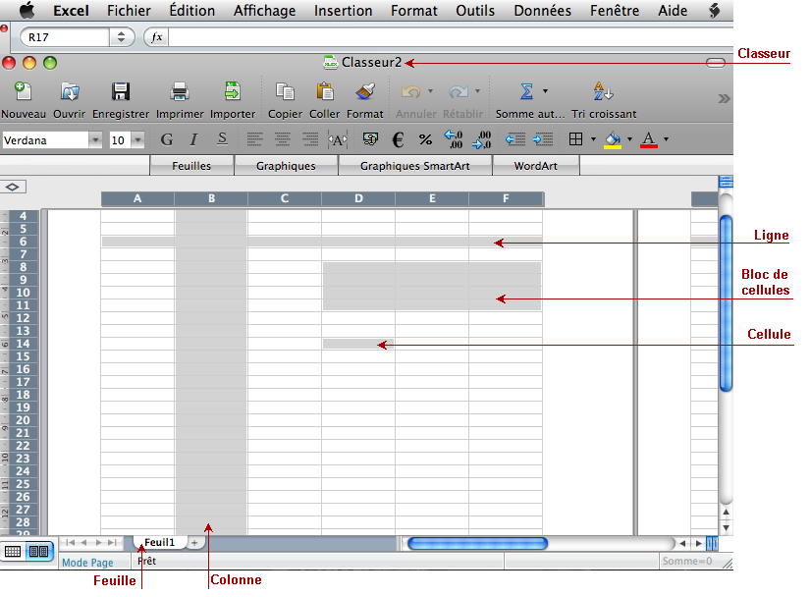810x597 pixels.
Task: Select column B header
Action: [211, 198]
